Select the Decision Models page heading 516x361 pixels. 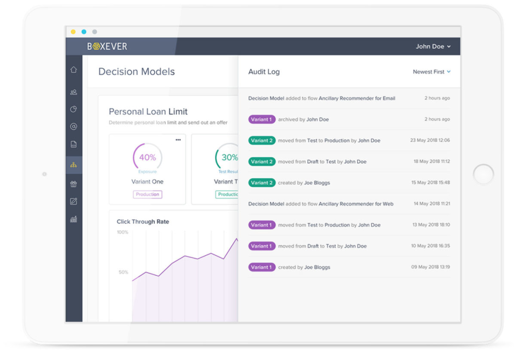pyautogui.click(x=136, y=71)
